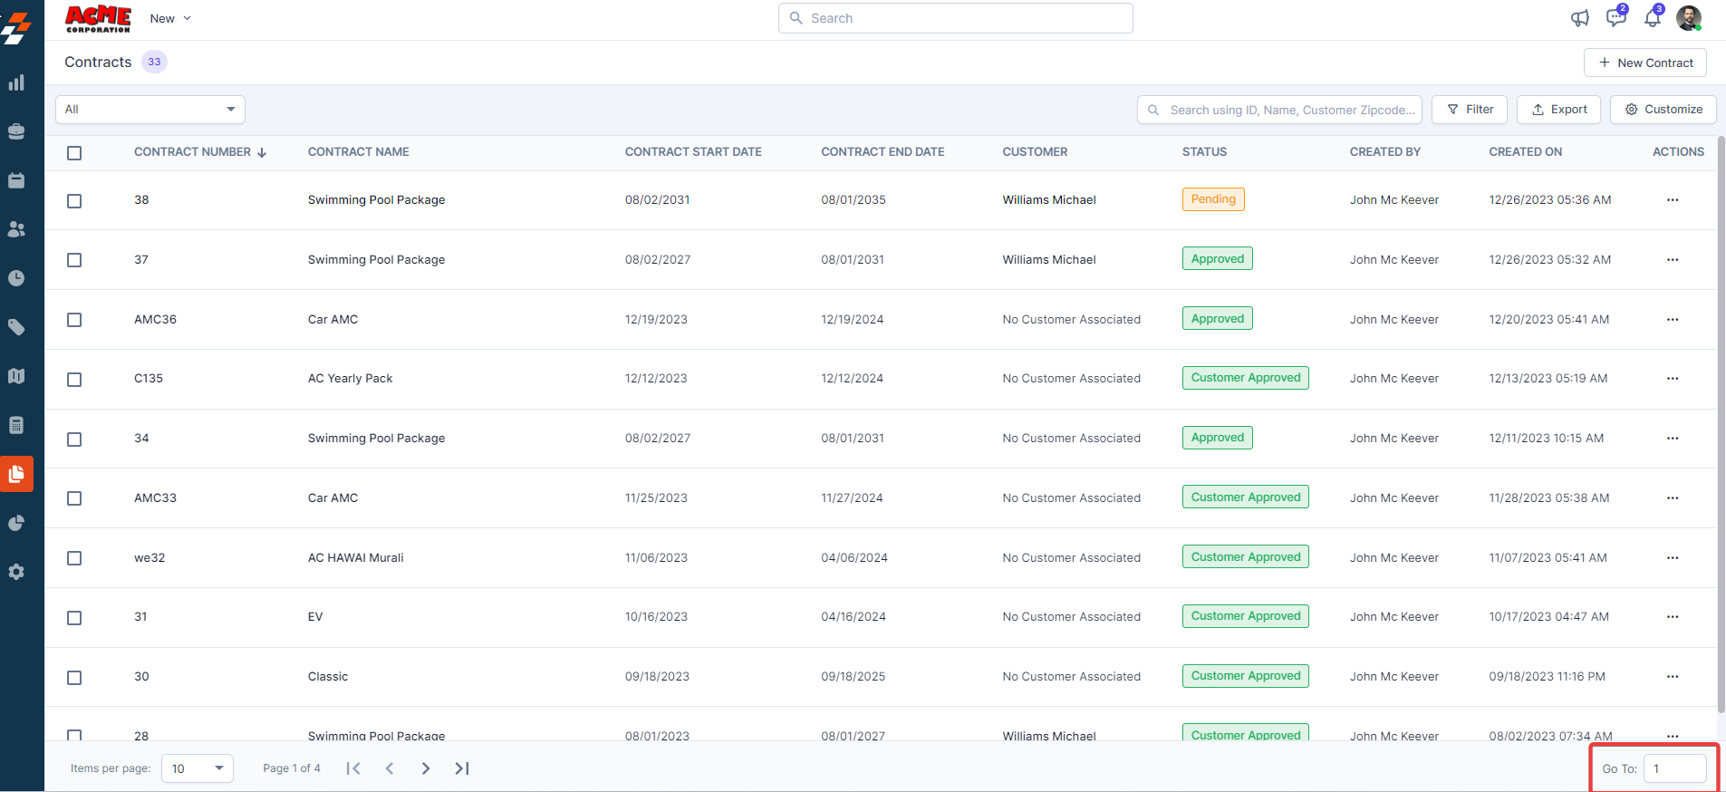Open the dashboard bar chart sidebar icon
The width and height of the screenshot is (1726, 792).
16,83
